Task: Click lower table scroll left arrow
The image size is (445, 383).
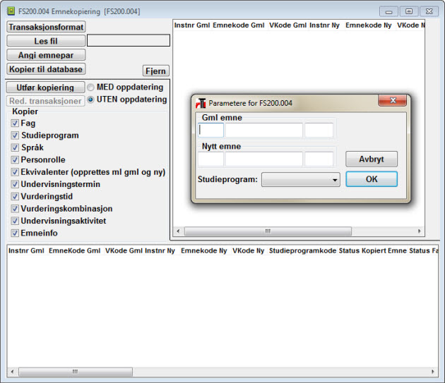Action: pos(12,372)
